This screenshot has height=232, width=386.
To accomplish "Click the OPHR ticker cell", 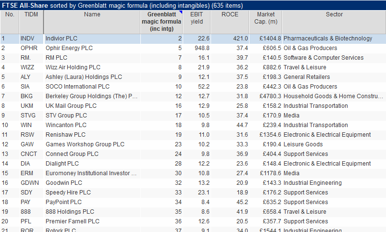I will pos(29,48).
